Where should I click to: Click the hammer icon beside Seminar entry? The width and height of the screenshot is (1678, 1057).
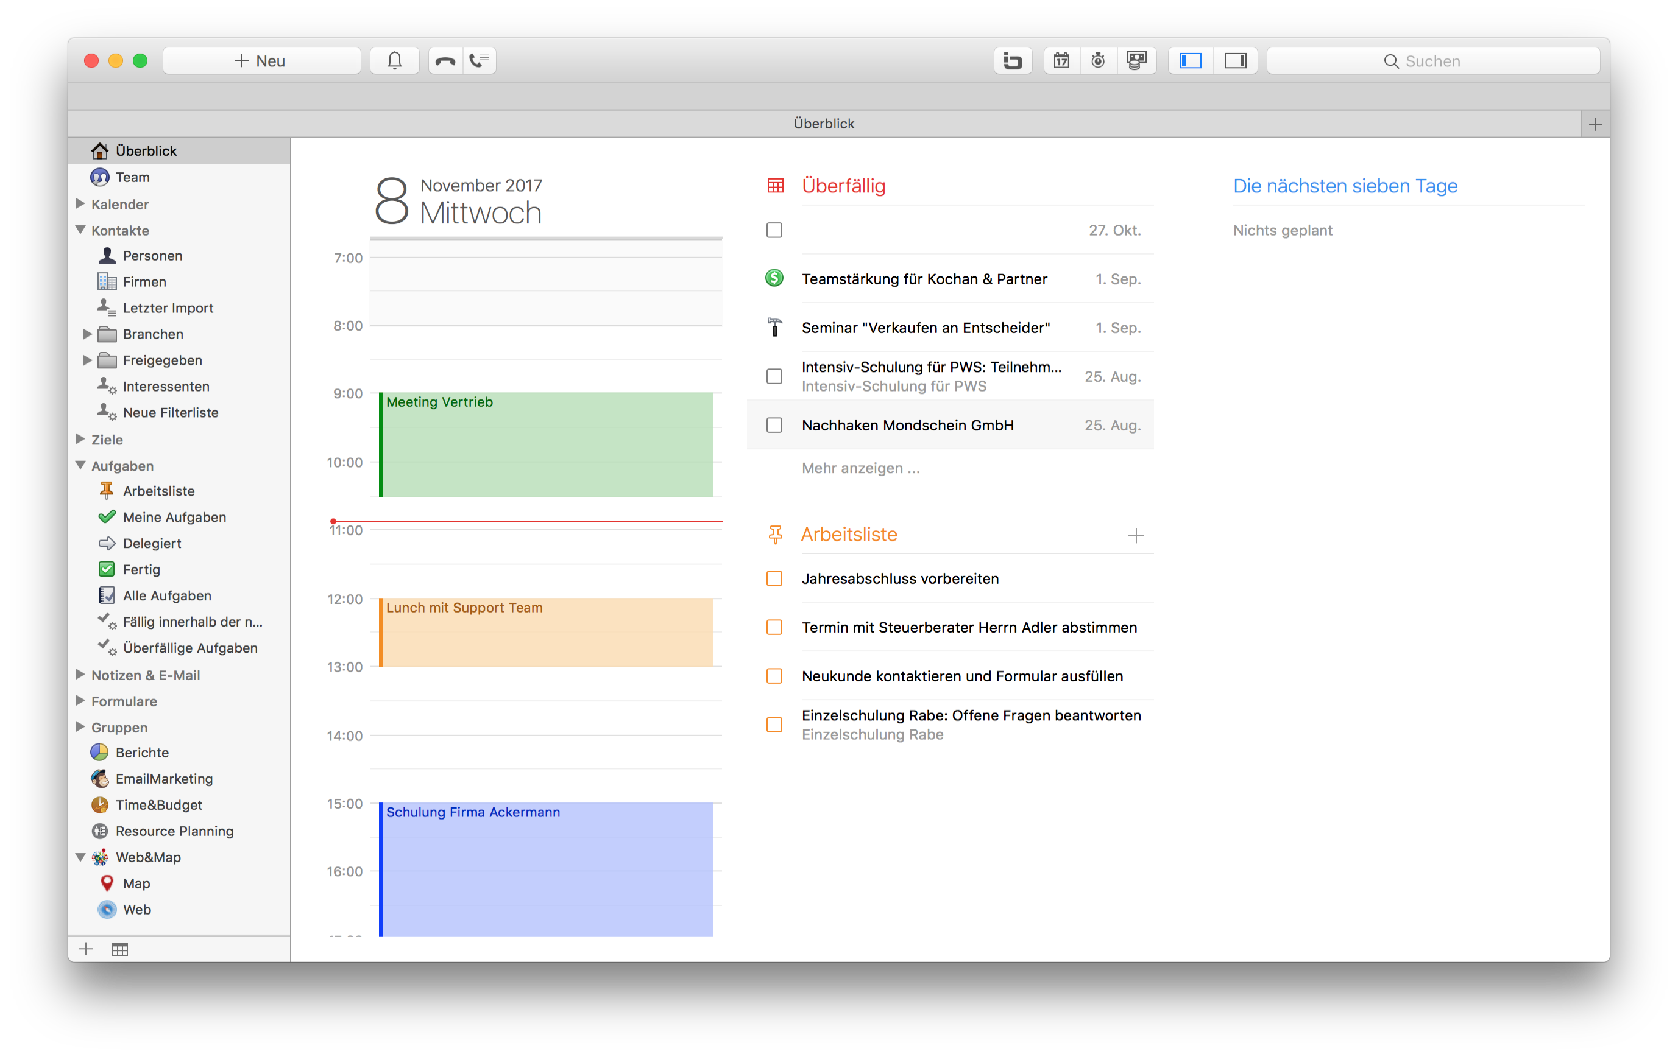(x=774, y=327)
